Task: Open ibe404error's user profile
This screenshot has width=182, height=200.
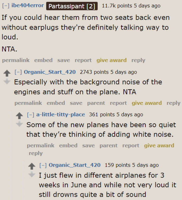Action: 28,5
